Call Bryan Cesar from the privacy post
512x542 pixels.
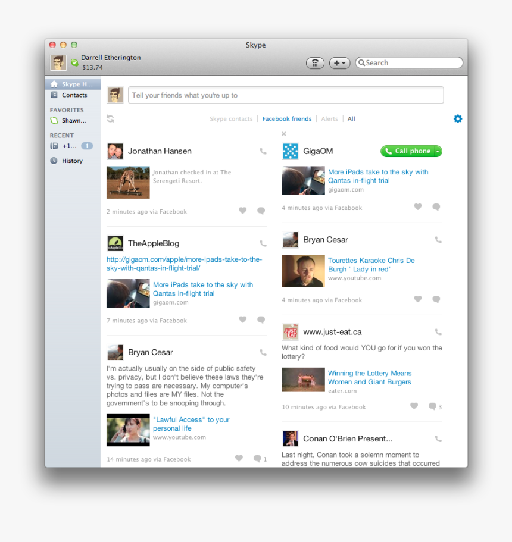263,353
